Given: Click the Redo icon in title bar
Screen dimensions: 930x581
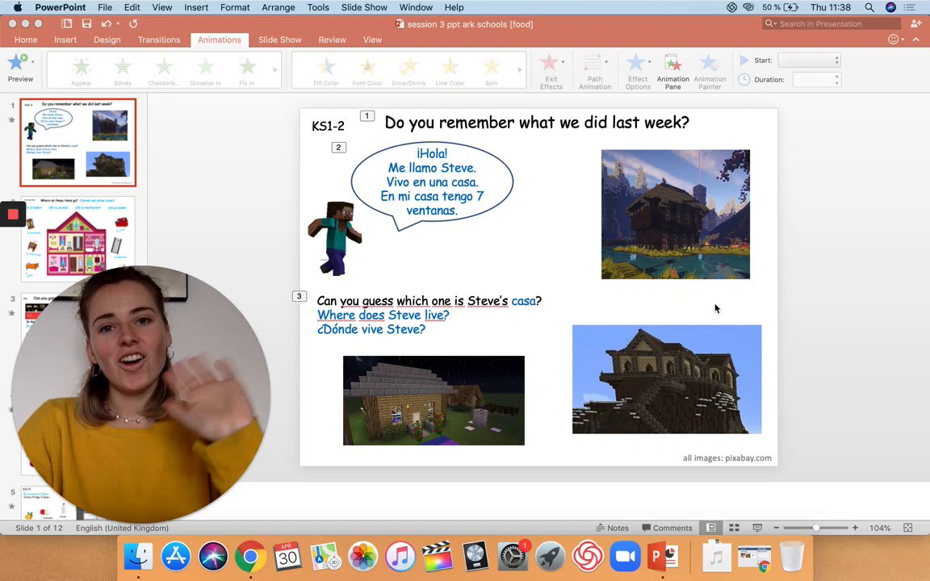Looking at the screenshot, I should (133, 23).
